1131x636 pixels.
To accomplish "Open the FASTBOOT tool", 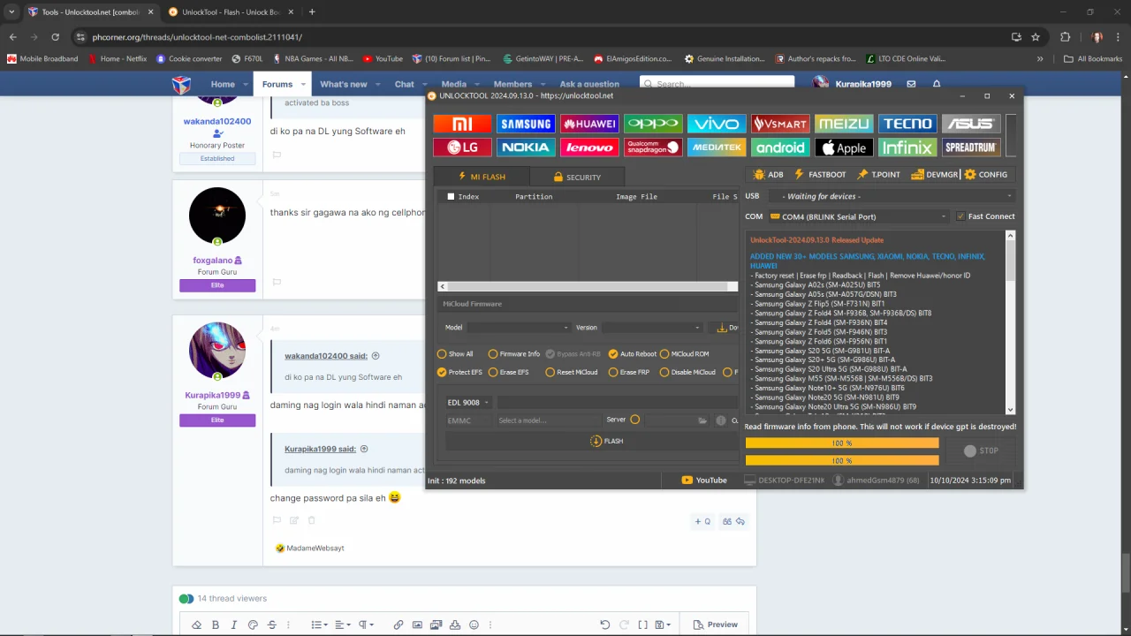I will pos(820,175).
